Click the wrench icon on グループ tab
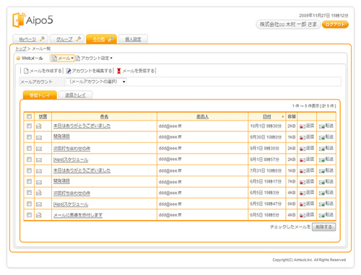The width and height of the screenshot is (361, 275). click(x=78, y=39)
